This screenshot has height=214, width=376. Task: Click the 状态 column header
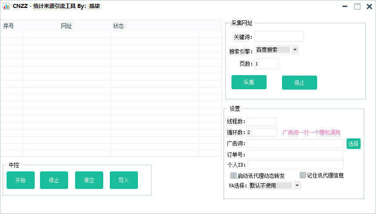click(x=119, y=26)
